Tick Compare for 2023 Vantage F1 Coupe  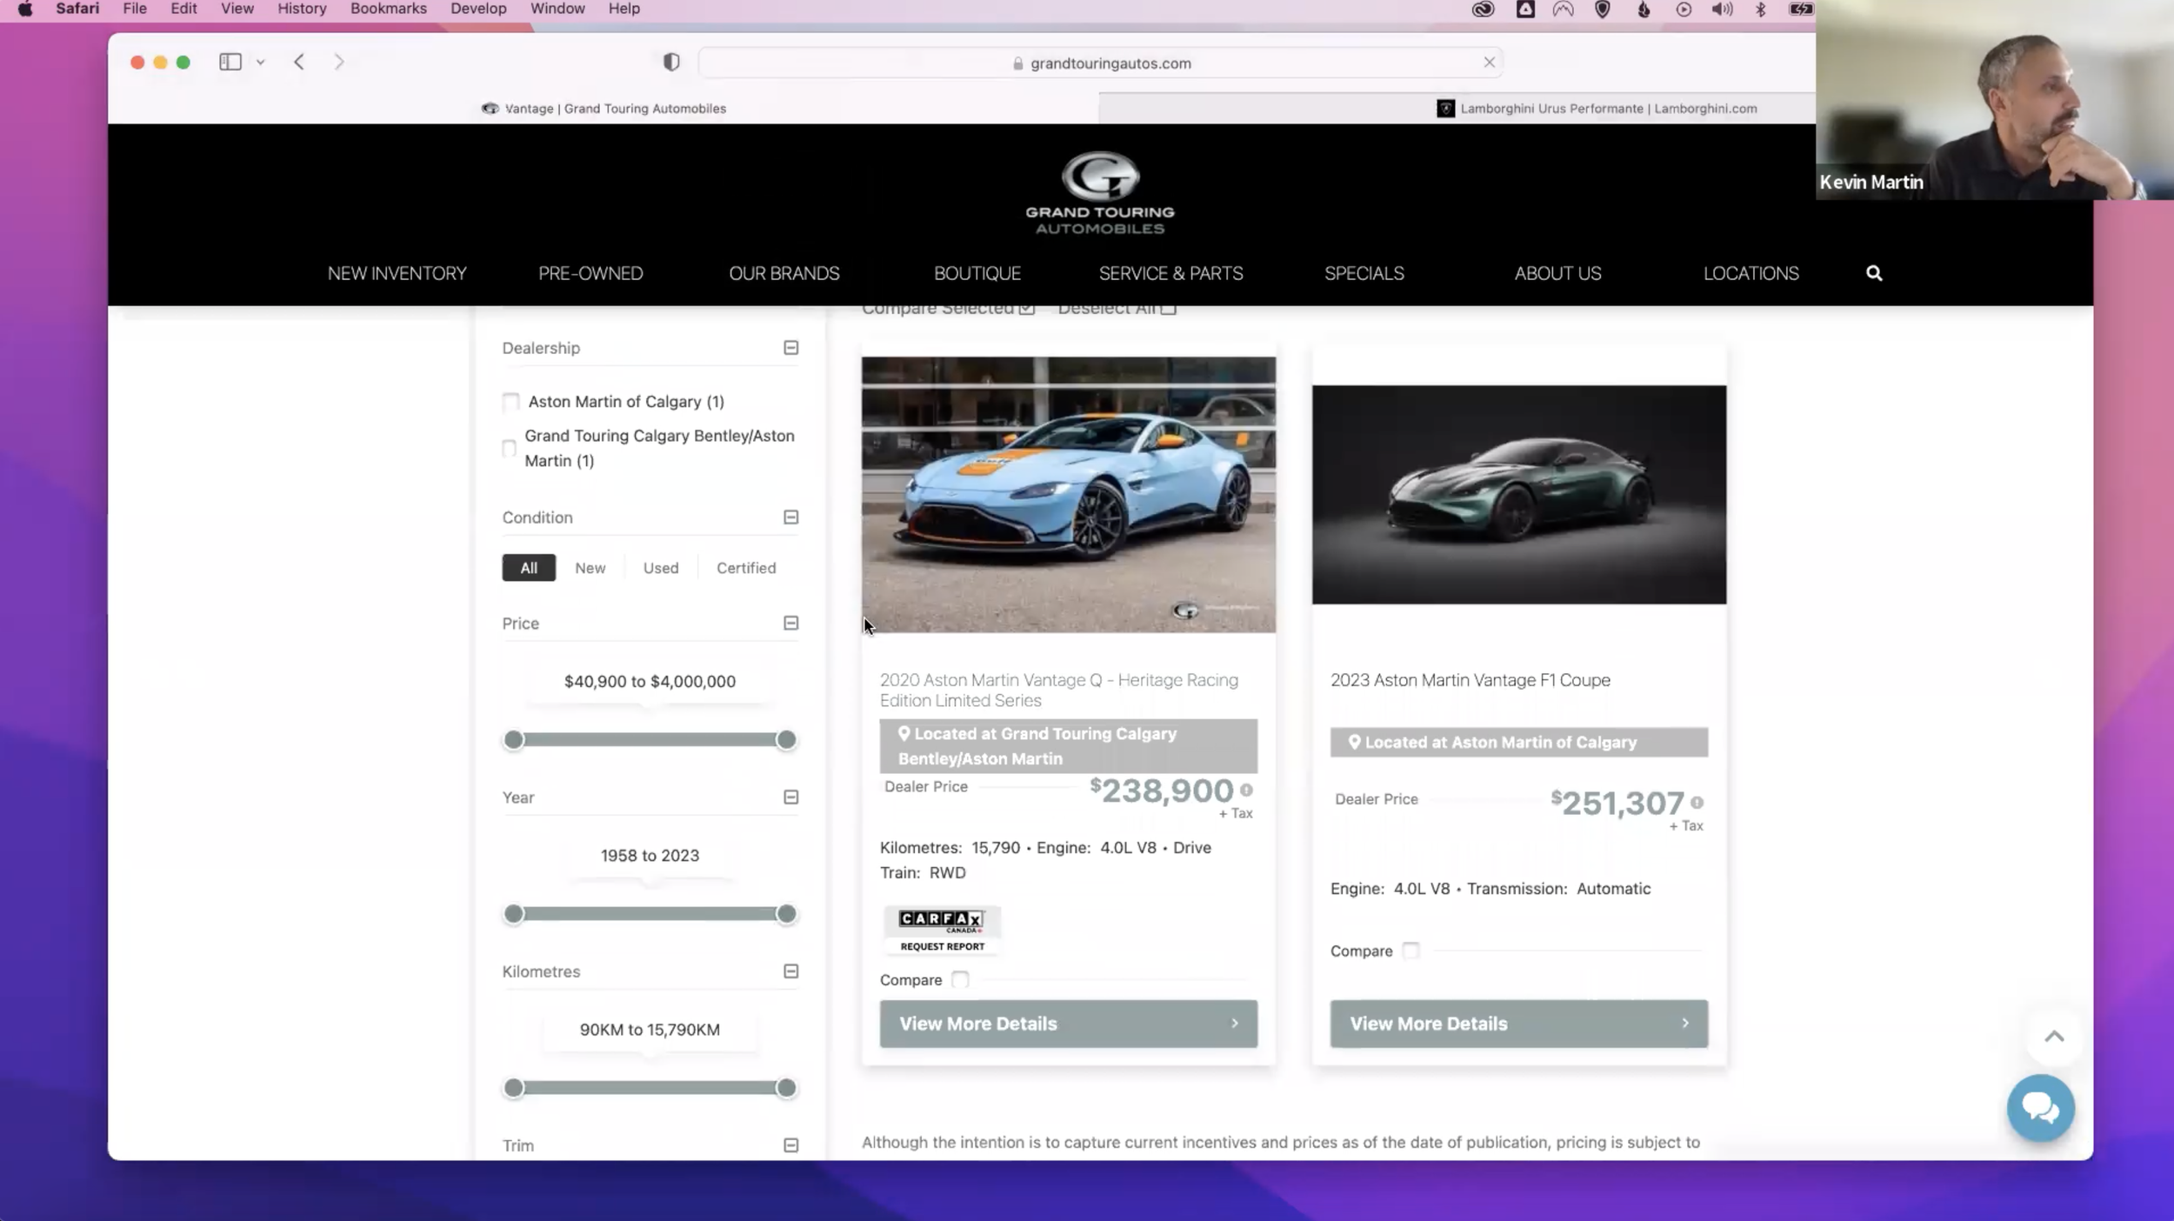[1410, 951]
